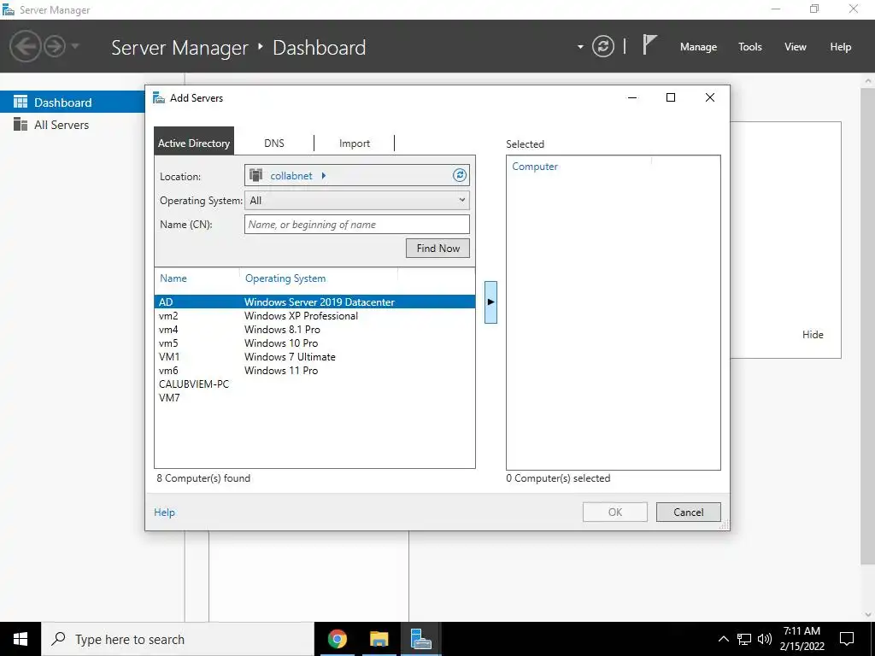Click the Server Manager refresh icon

[602, 46]
